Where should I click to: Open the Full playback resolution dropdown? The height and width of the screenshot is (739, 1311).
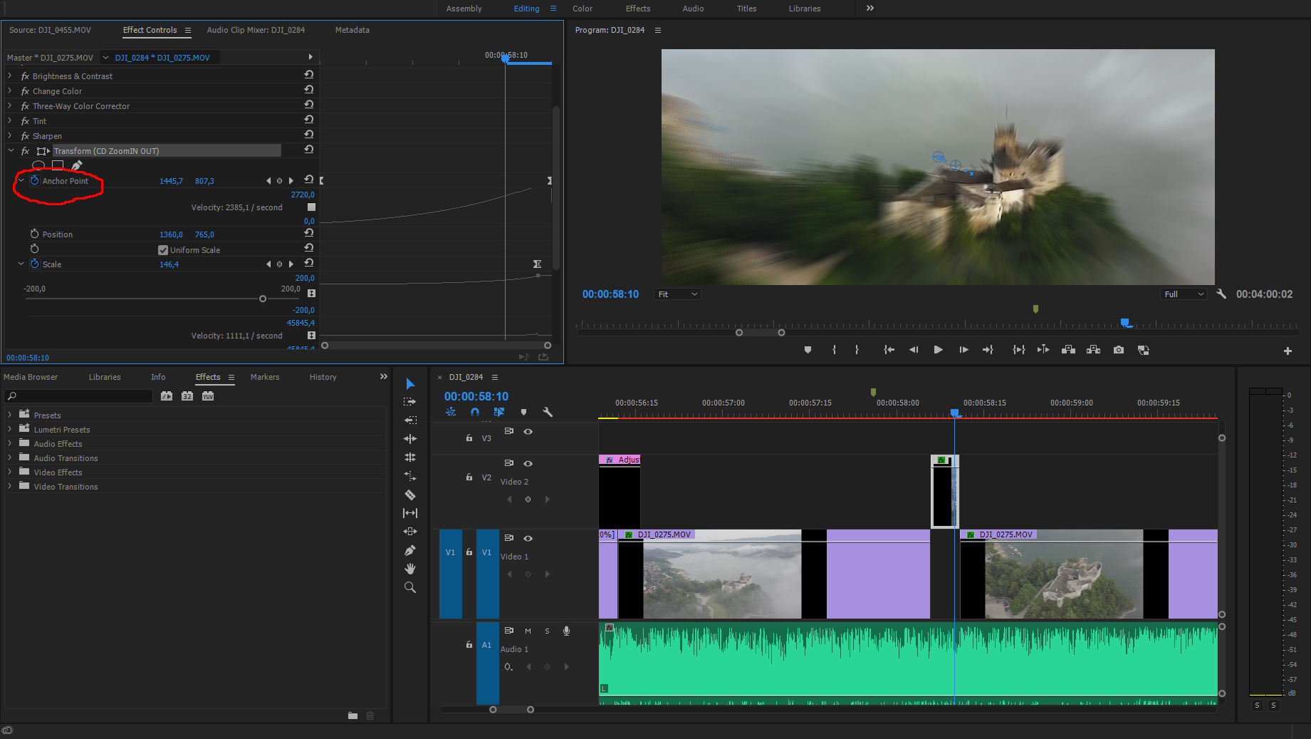pos(1184,294)
